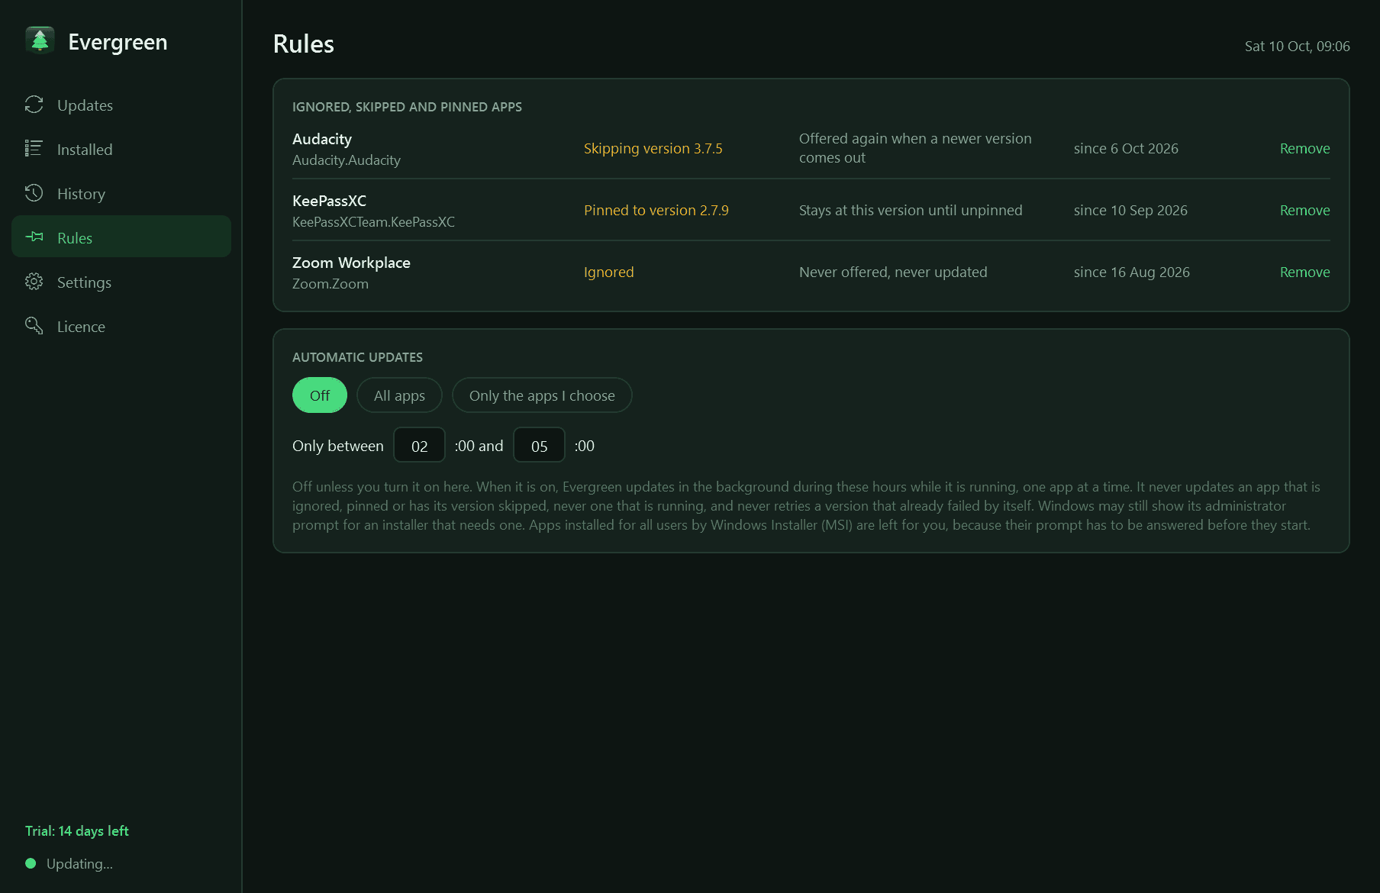Remove the KeePassXC pin rule

1304,210
